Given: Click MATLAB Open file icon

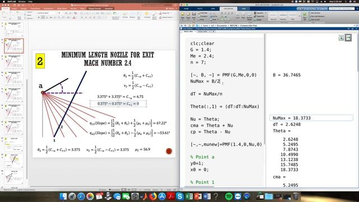Looking at the screenshot, I should click(x=188, y=15).
